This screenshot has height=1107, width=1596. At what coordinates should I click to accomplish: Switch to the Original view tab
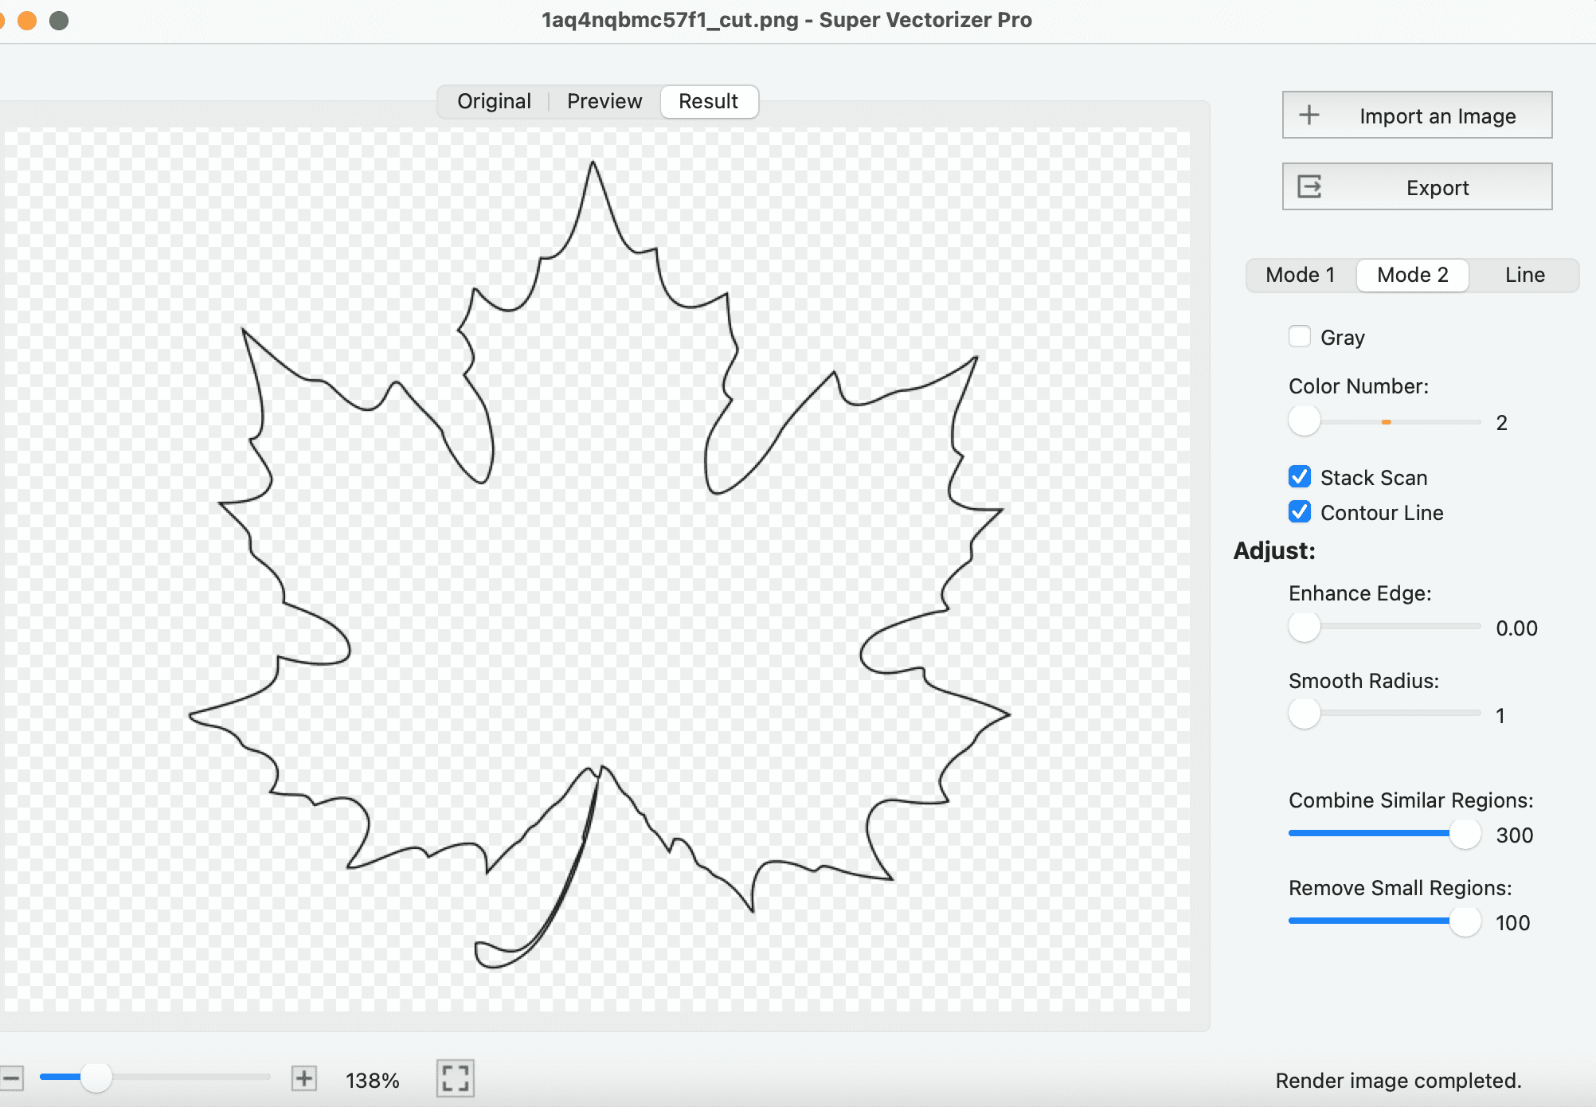click(x=494, y=101)
